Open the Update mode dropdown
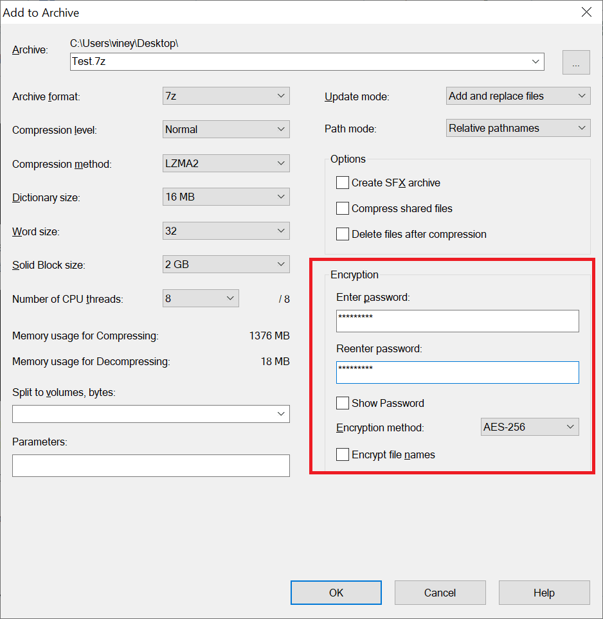Screen dimensions: 603x619 point(517,95)
